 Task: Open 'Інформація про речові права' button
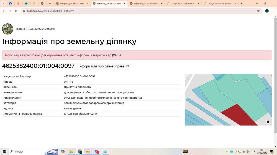pyautogui.click(x=104, y=66)
